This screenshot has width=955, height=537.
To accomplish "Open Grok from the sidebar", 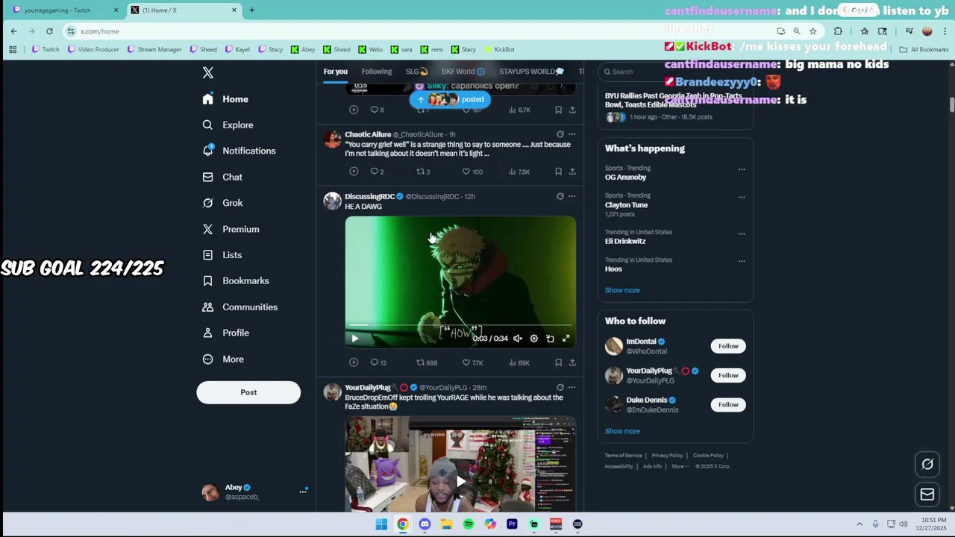I will coord(223,203).
